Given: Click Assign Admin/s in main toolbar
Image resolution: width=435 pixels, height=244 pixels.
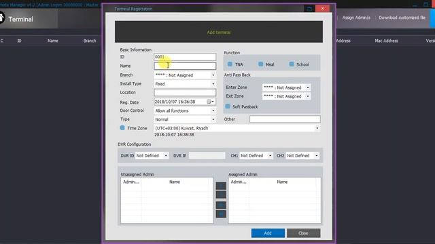Looking at the screenshot, I should pyautogui.click(x=356, y=18).
